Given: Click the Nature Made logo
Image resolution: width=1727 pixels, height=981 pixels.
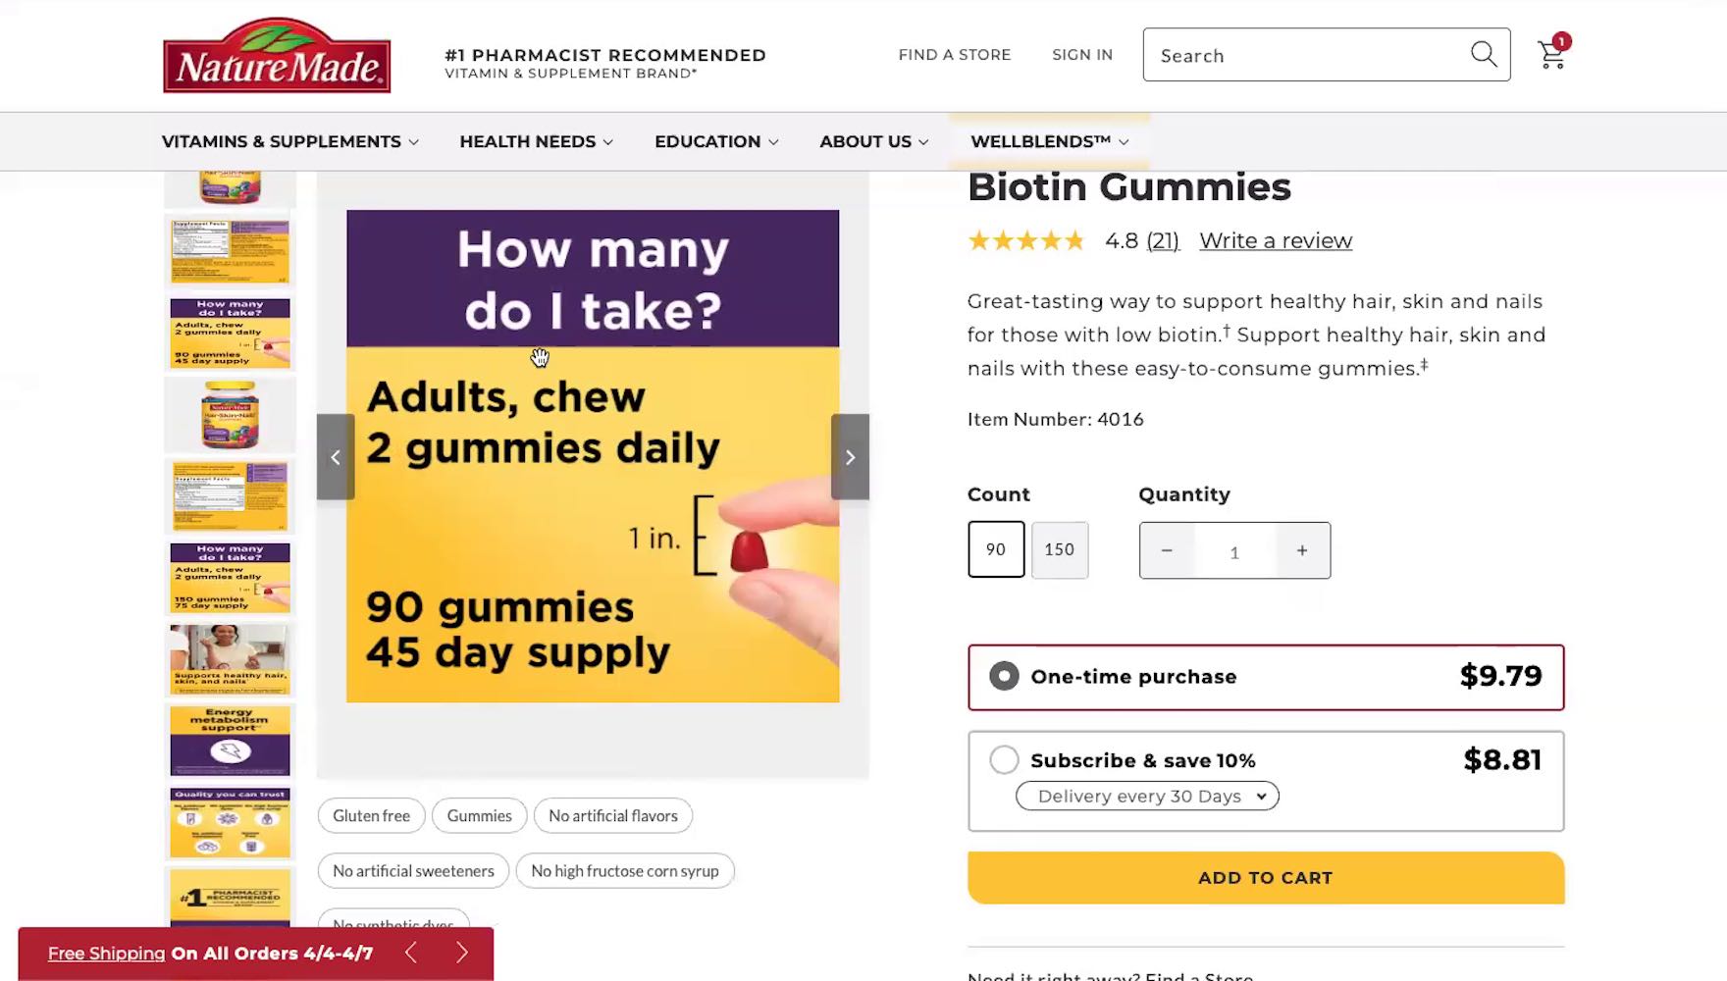Looking at the screenshot, I should coord(277,56).
